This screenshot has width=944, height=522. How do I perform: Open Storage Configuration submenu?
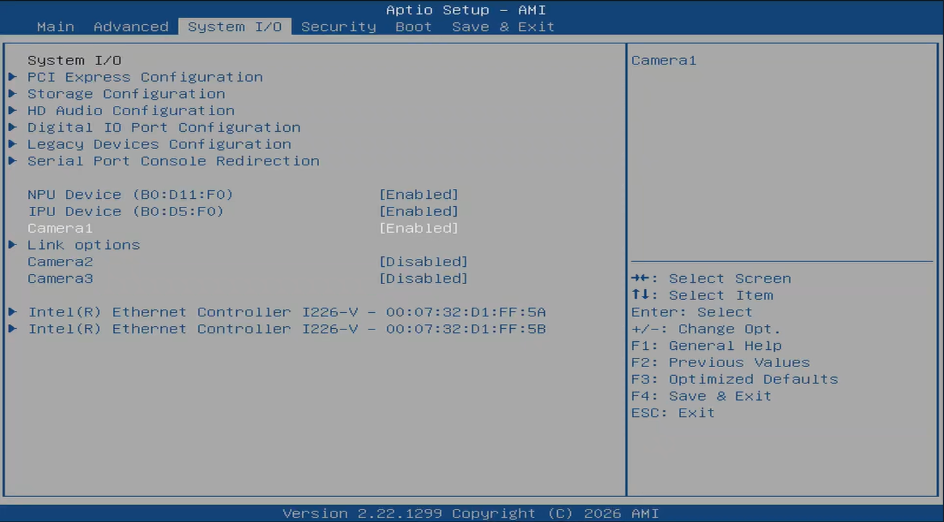click(x=126, y=94)
